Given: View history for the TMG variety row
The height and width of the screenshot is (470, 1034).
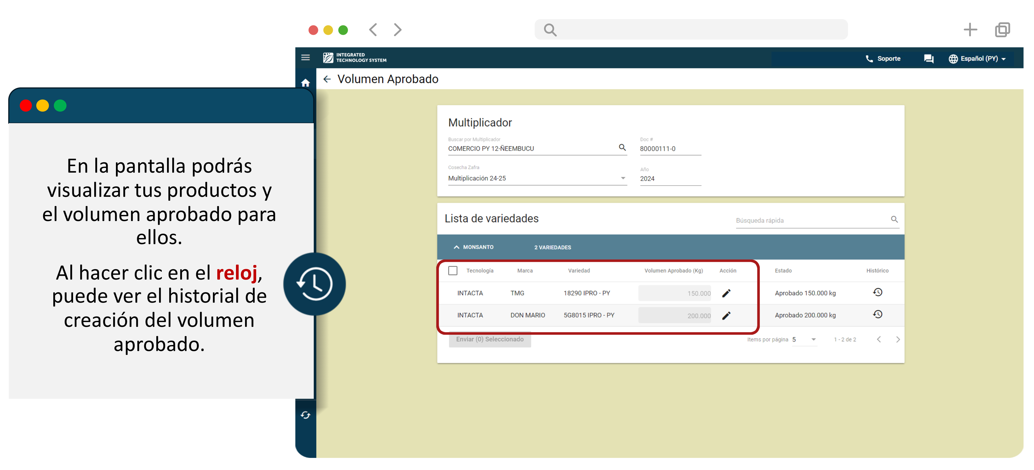Looking at the screenshot, I should pyautogui.click(x=877, y=292).
